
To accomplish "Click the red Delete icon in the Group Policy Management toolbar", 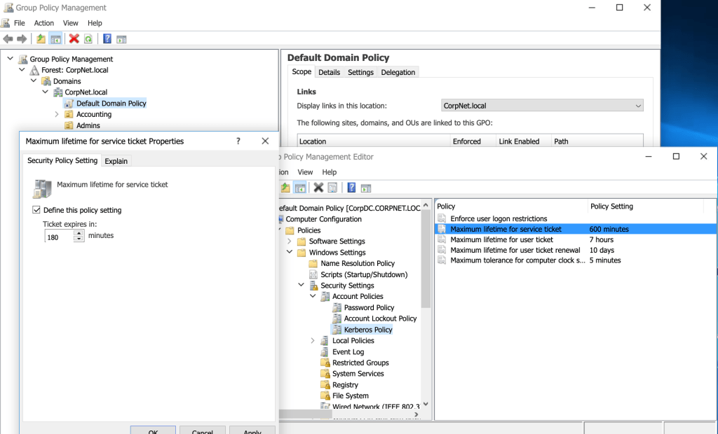I will click(74, 39).
